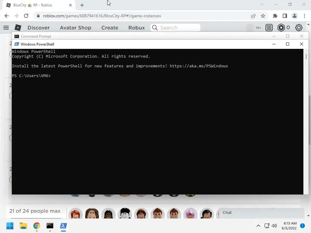The height and width of the screenshot is (233, 311).
Task: Open Roblox hamburger navigation menu
Action: click(6, 28)
